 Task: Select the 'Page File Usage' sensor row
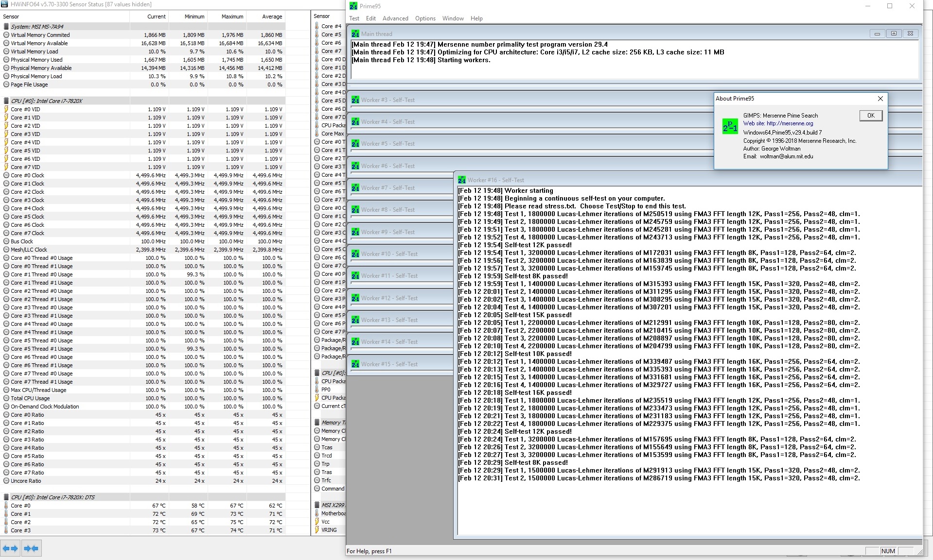pos(143,85)
